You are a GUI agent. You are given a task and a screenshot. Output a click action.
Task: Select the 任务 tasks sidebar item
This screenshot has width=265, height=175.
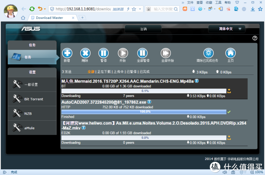coord(32,57)
